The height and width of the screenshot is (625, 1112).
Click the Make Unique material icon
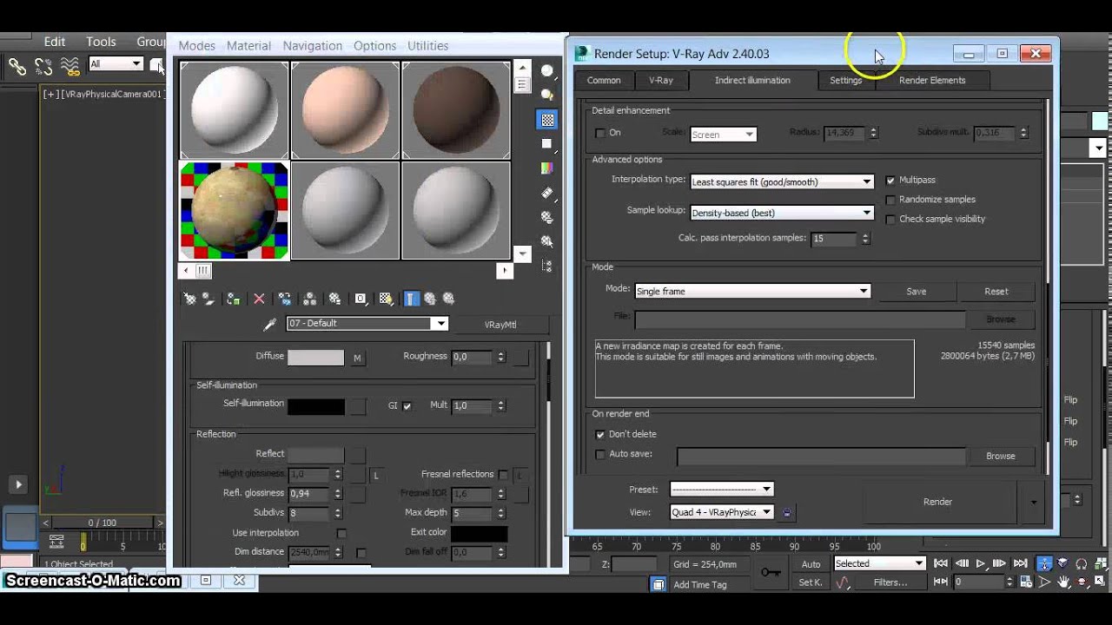[x=310, y=299]
